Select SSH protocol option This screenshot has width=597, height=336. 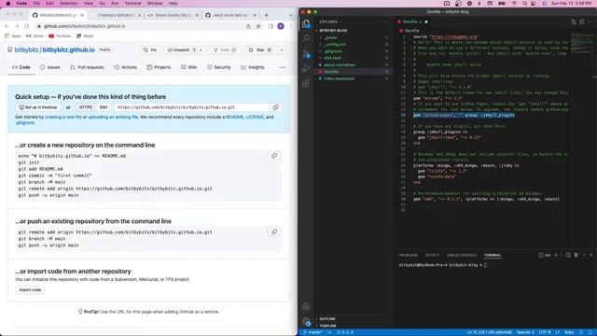104,107
